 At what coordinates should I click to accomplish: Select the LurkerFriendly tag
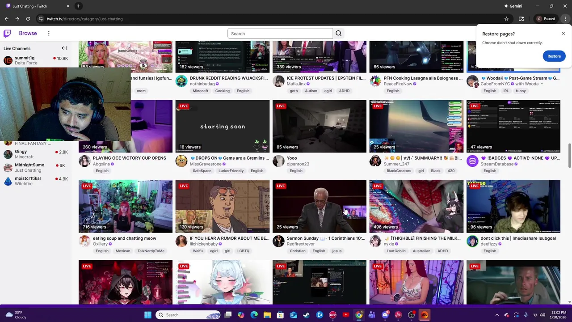point(231,171)
